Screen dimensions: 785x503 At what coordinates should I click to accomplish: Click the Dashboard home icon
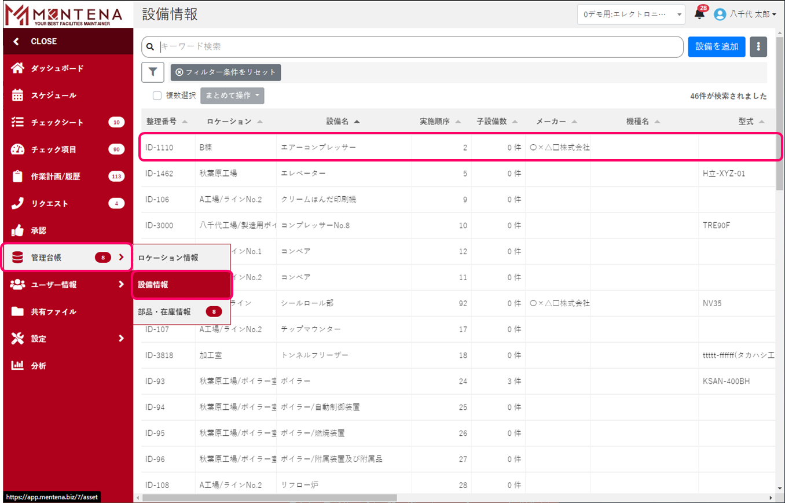pyautogui.click(x=17, y=68)
